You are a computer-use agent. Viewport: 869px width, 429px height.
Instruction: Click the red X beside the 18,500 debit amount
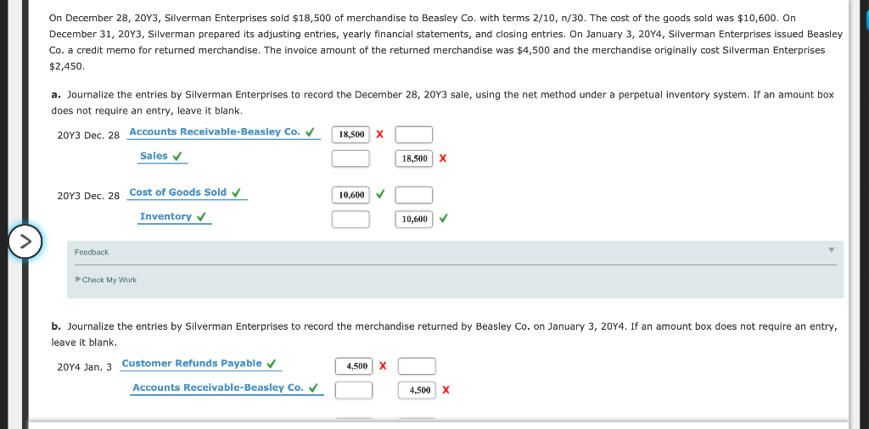pos(379,135)
